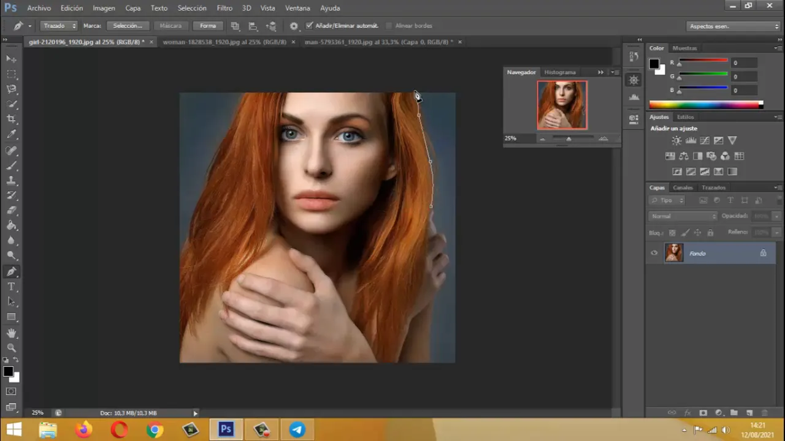Image resolution: width=785 pixels, height=441 pixels.
Task: Select the Rectangular Marquee tool
Action: (11, 73)
